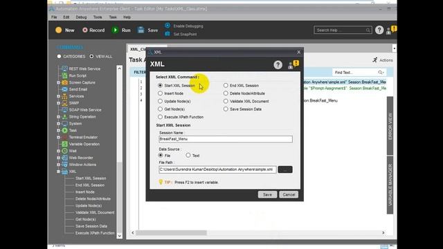Select the Window Actions command icon
This screenshot has height=249, width=443.
pos(64,165)
